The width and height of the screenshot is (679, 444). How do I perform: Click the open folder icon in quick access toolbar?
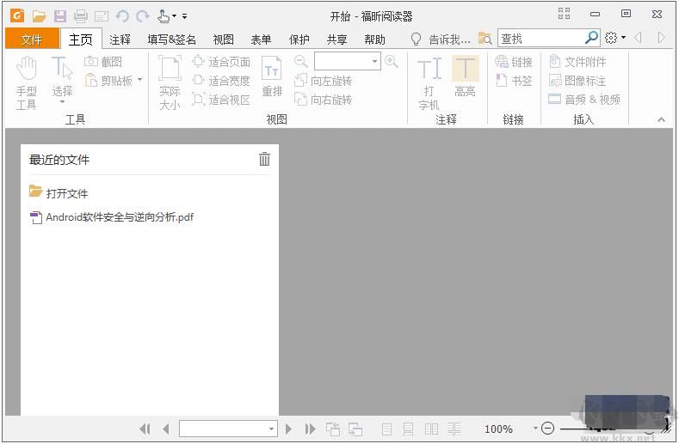39,16
